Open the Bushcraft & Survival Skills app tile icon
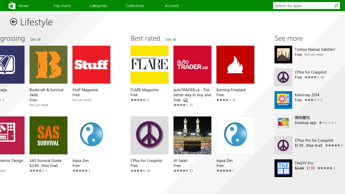Viewport: 345px width, 194px height. point(48,65)
